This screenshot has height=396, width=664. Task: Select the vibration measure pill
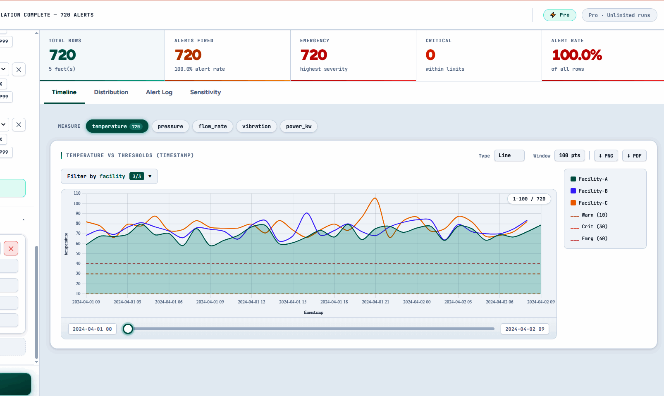click(x=256, y=126)
